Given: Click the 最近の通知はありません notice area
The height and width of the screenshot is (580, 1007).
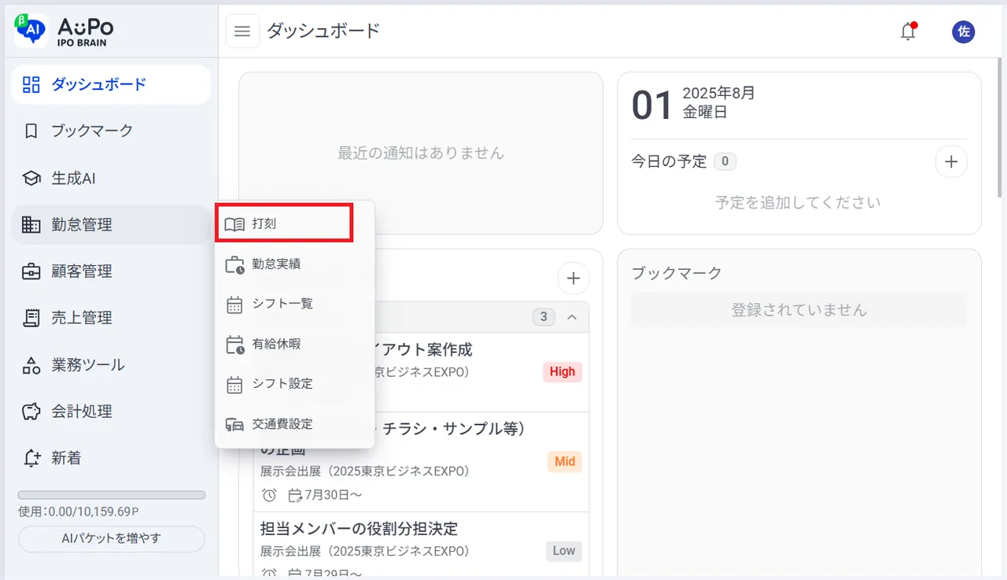Looking at the screenshot, I should click(x=421, y=153).
